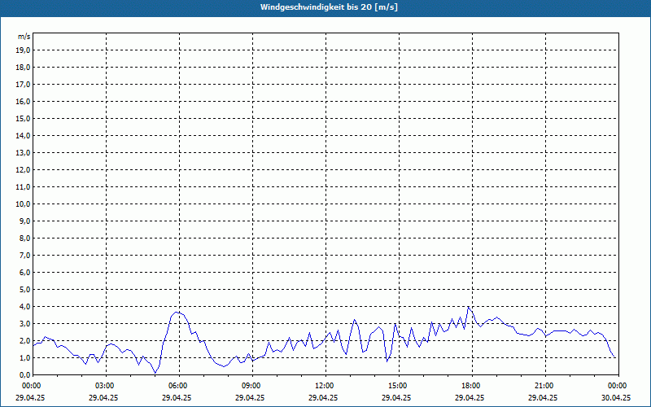
Task: Select the '12:00' time label
Action: tap(324, 386)
